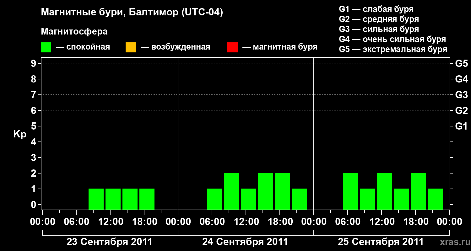Click the Kp axis value 5
Screen dimensions: 471x251
[34, 126]
